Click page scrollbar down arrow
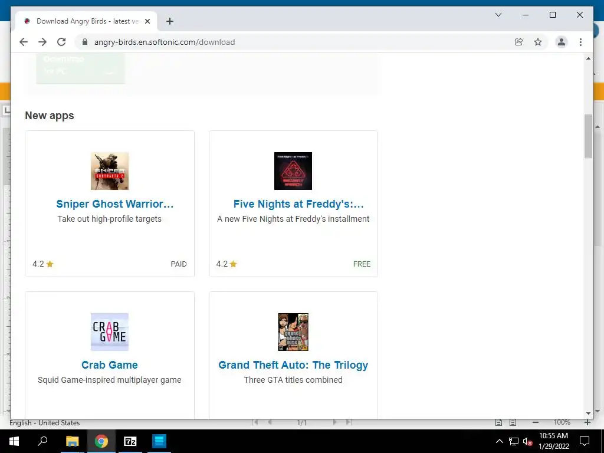604x453 pixels. tap(588, 413)
